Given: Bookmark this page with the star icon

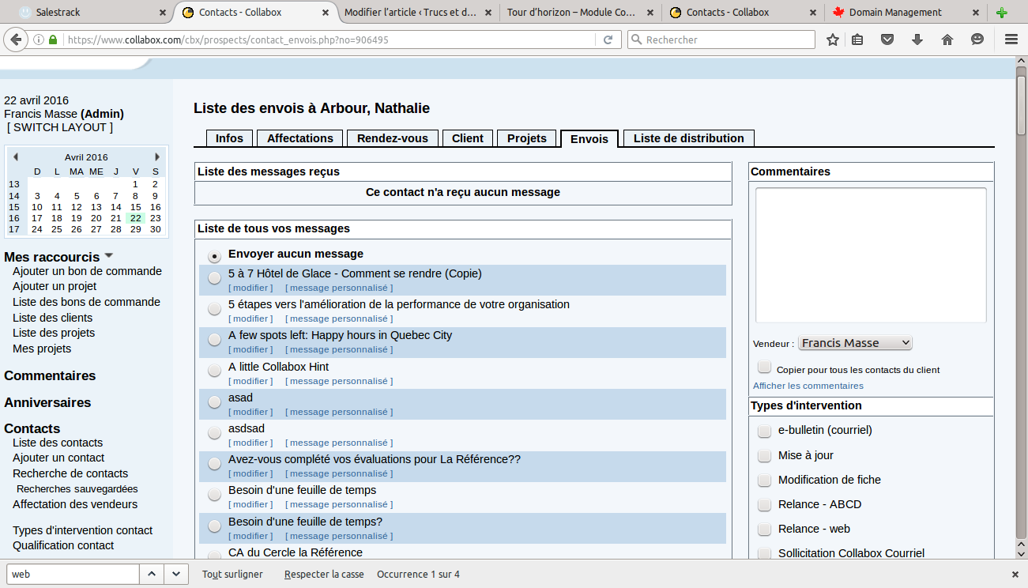Looking at the screenshot, I should click(832, 40).
